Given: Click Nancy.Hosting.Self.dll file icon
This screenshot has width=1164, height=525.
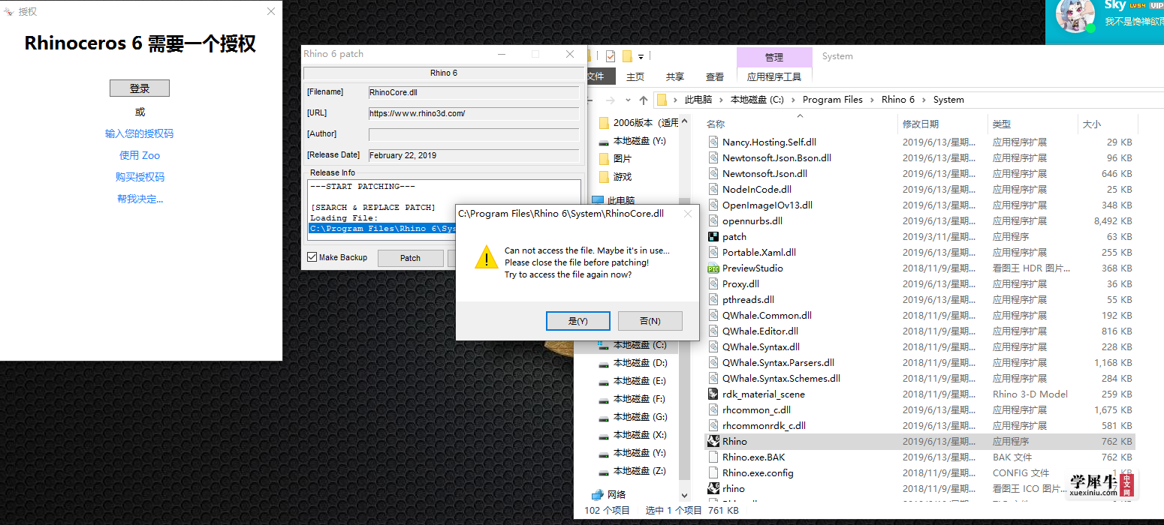Looking at the screenshot, I should (x=713, y=142).
